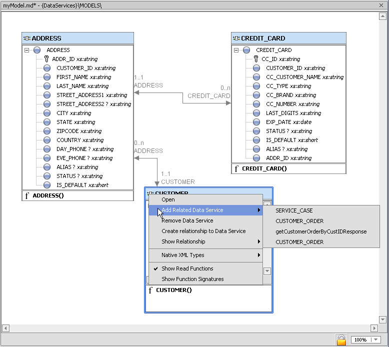Close the myModel.md editor tab
The image size is (389, 347).
pos(381,5)
